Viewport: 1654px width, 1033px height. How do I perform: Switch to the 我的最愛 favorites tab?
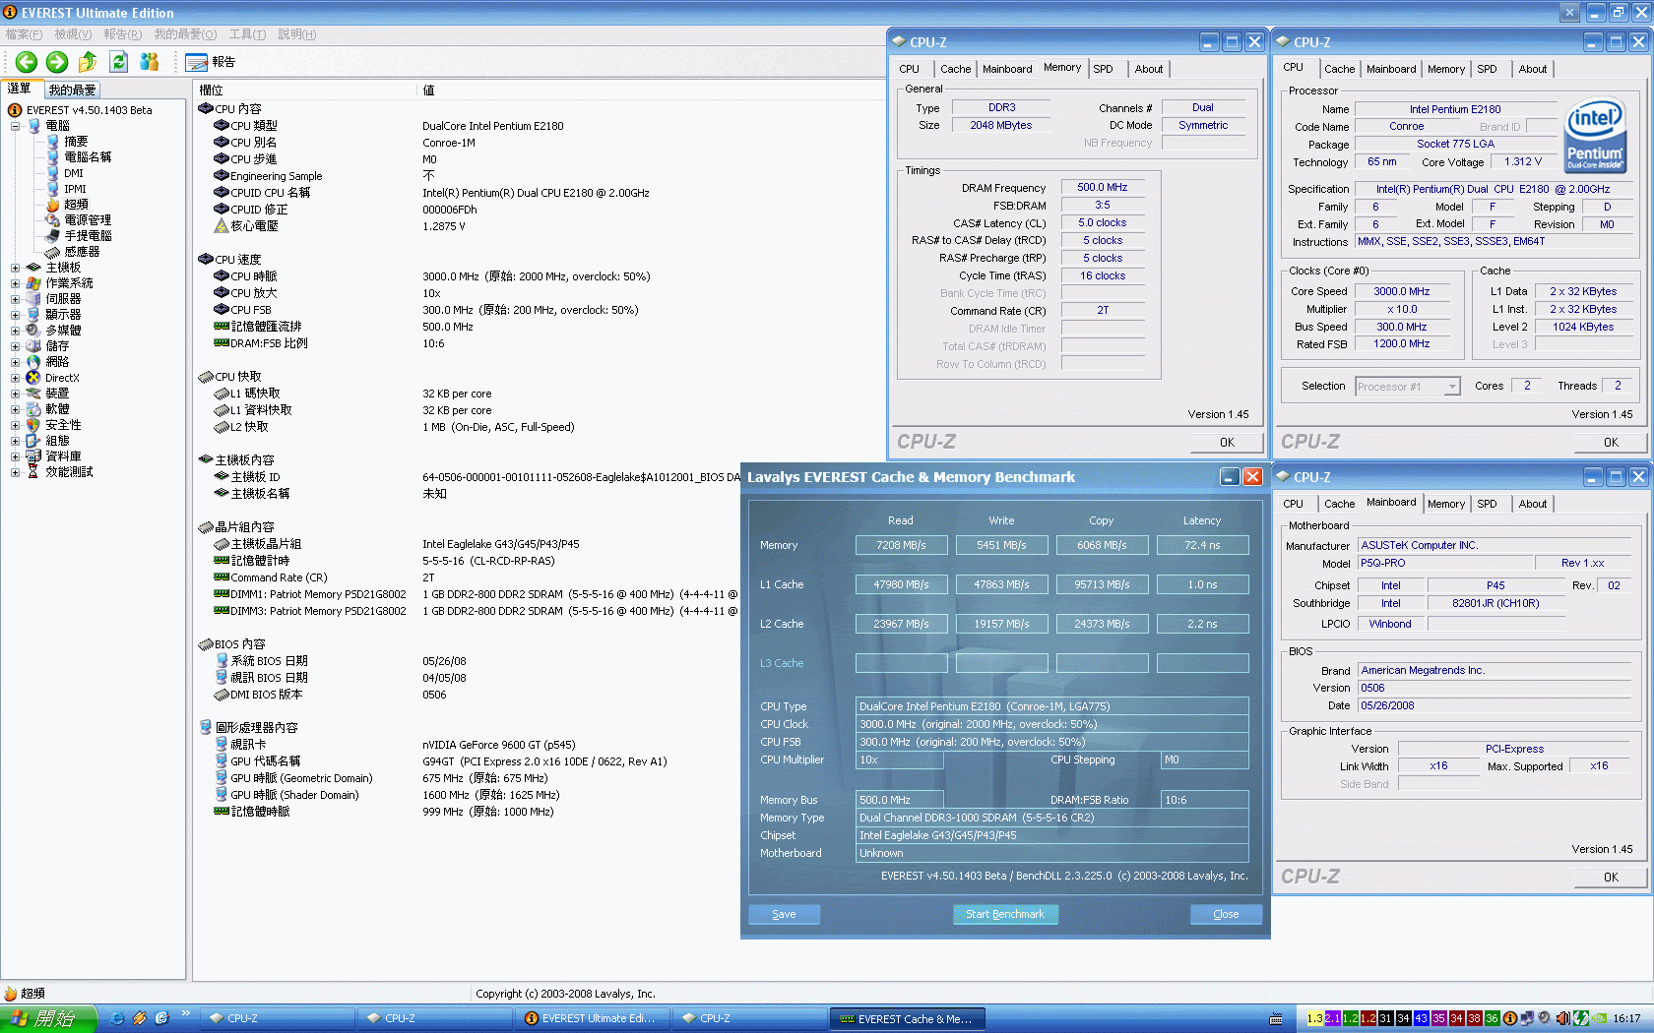(72, 90)
